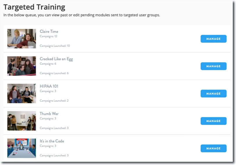
Task: Select the HIPAA 101 module thumbnail
Action: (22, 93)
